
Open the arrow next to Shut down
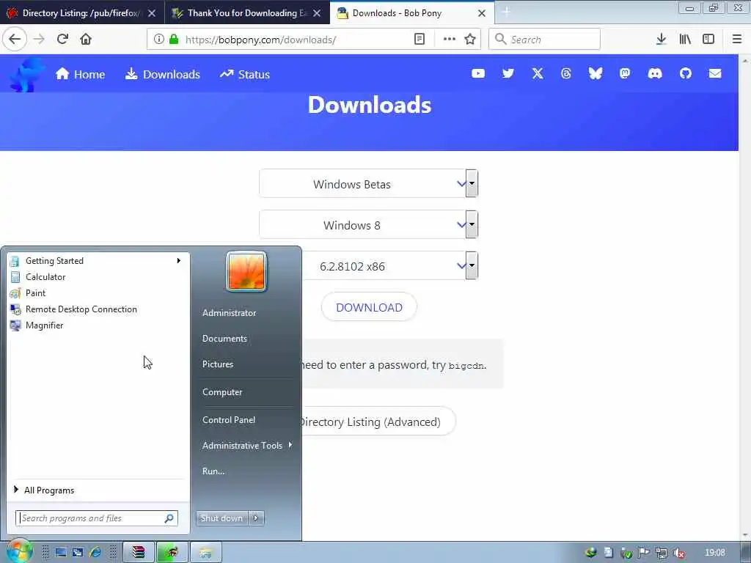tap(256, 518)
